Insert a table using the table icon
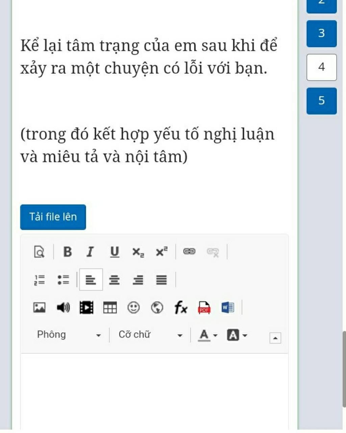Image resolution: width=346 pixels, height=433 pixels. click(110, 307)
